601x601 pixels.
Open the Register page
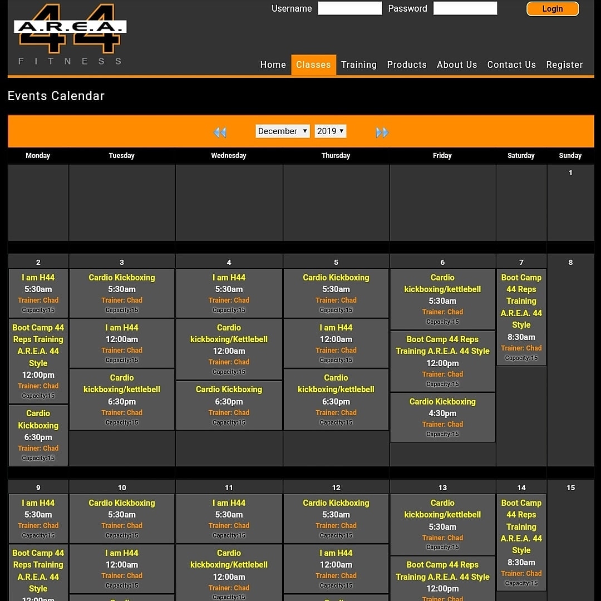564,65
